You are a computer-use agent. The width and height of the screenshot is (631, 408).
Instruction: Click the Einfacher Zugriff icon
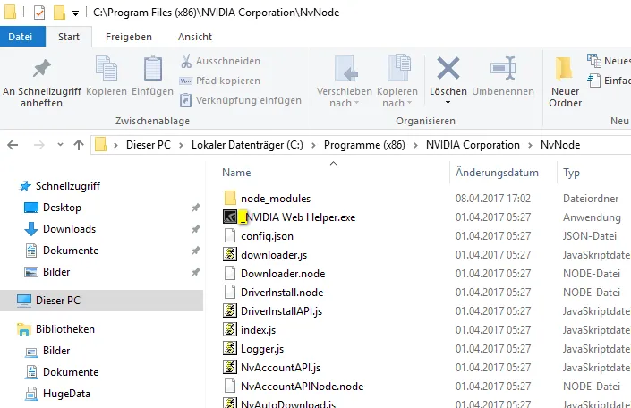click(594, 81)
